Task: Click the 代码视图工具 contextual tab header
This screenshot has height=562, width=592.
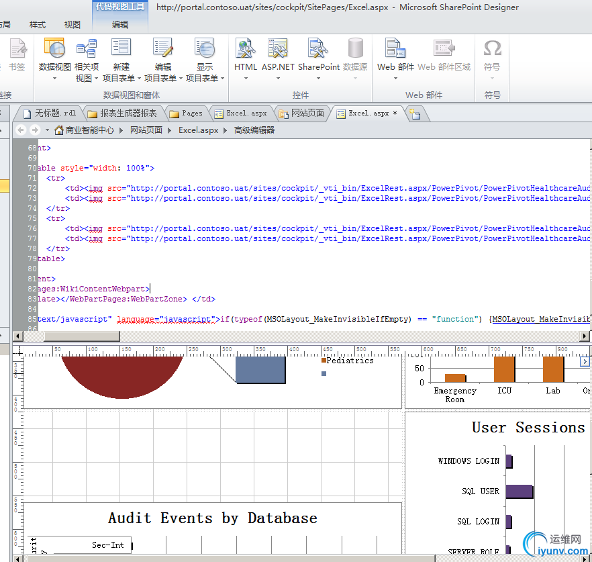Action: (x=120, y=7)
